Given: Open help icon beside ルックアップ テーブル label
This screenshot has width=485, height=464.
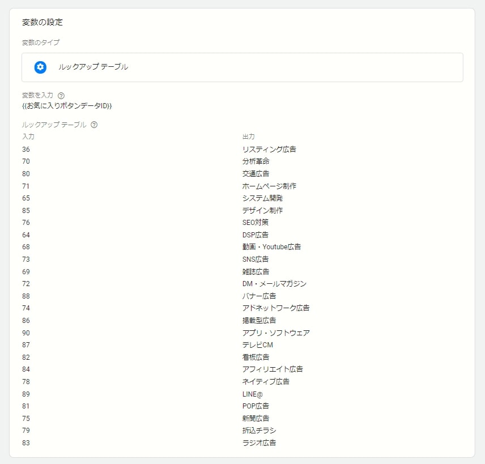Looking at the screenshot, I should [x=94, y=125].
